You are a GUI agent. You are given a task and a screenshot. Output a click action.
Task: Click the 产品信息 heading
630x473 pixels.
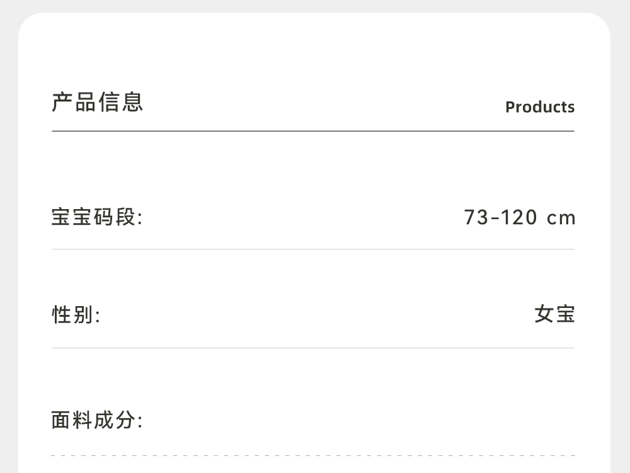pos(98,102)
